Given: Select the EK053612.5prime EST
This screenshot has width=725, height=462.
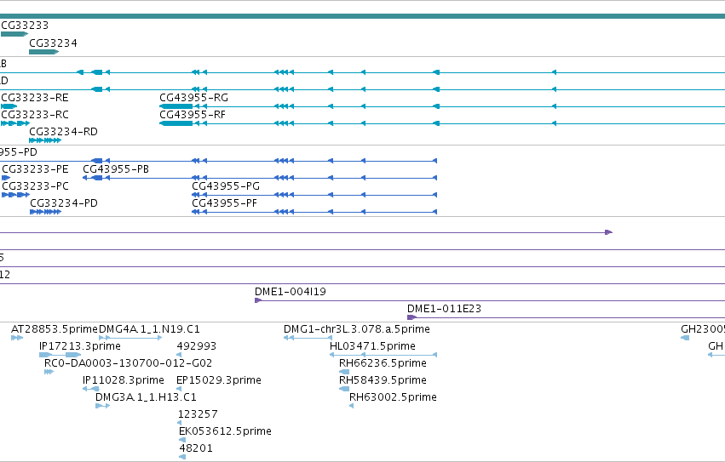Looking at the screenshot, I should click(x=182, y=440).
